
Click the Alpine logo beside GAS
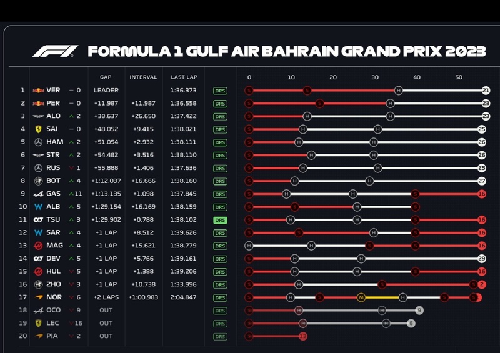click(x=39, y=194)
